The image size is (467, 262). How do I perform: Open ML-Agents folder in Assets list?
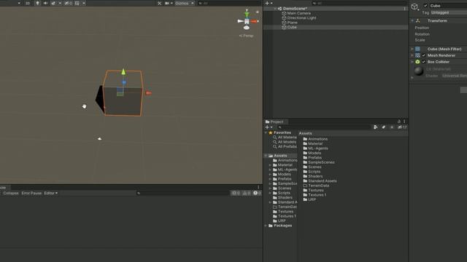click(315, 148)
